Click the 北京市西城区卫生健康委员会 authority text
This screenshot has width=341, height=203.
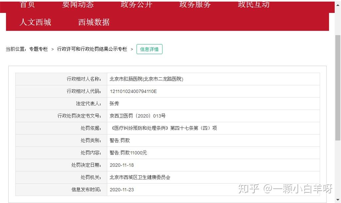pyautogui.click(x=140, y=177)
